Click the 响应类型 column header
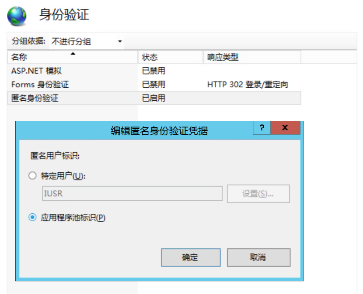Screen dimensions: 363x294 (x=221, y=57)
